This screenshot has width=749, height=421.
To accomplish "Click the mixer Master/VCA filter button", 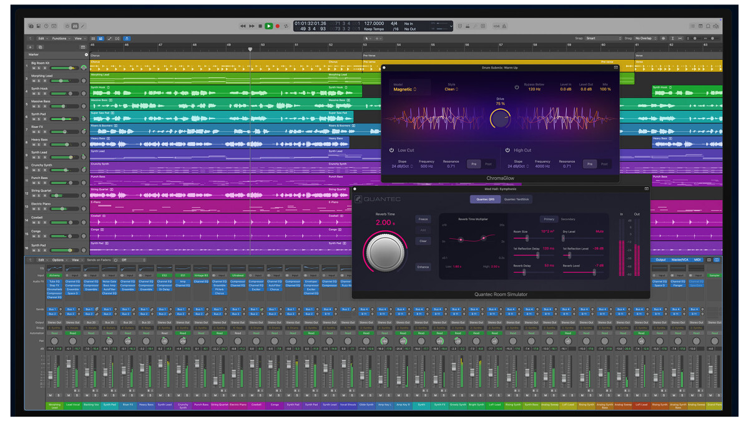I will coord(678,260).
